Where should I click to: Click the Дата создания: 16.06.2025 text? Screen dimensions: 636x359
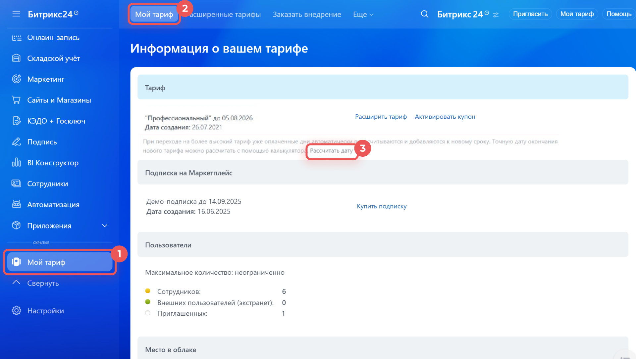[188, 212]
